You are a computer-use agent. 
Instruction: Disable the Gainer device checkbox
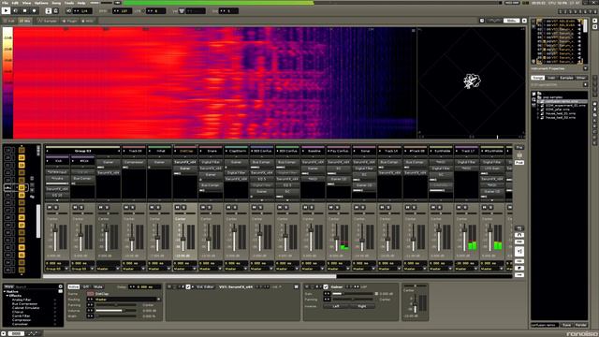326,286
